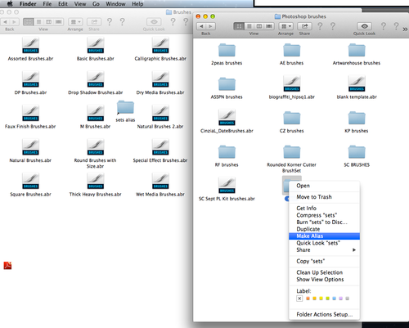Show hidden toolbar items overflow chevron
Viewport: 409px width, 328px height.
[405, 29]
